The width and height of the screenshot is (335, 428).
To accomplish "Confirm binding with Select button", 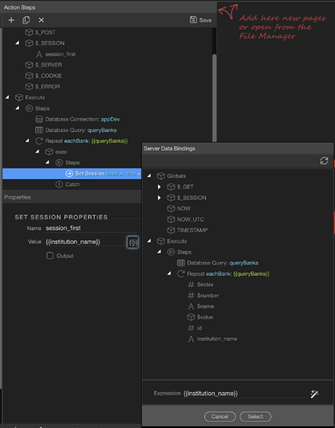I will click(256, 417).
